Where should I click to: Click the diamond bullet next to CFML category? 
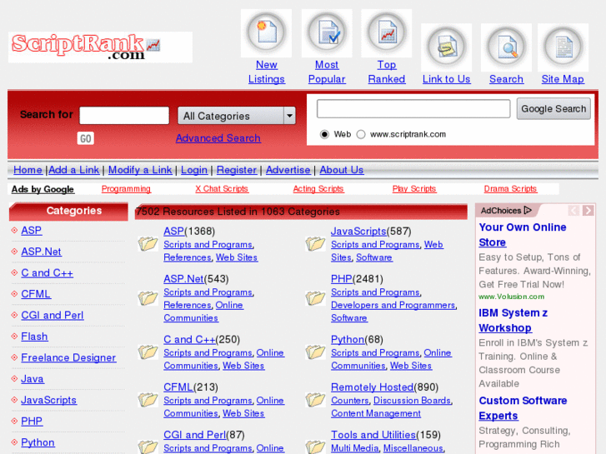click(14, 294)
